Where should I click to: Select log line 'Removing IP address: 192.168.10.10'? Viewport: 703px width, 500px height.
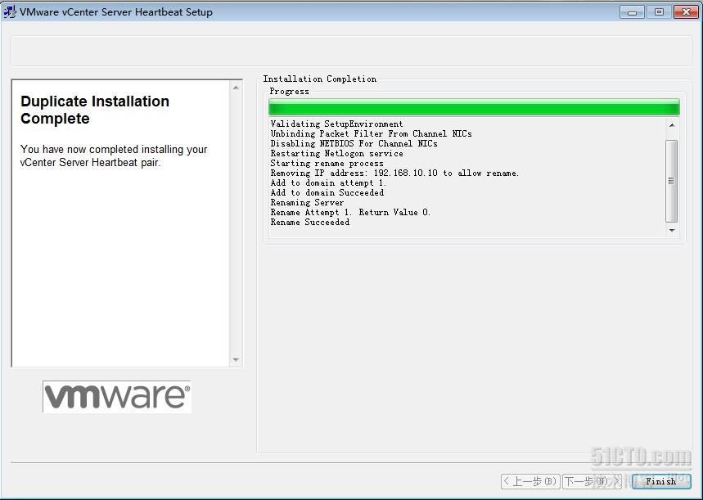[x=394, y=173]
